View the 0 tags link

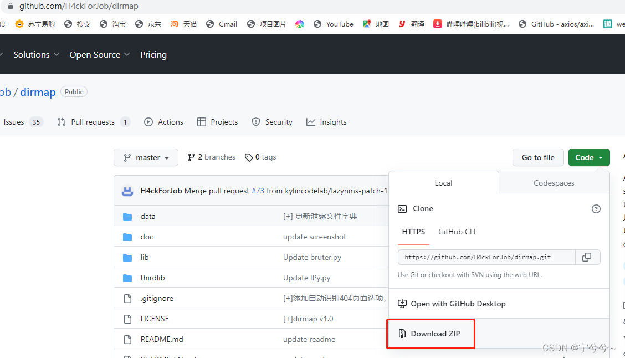coord(260,157)
